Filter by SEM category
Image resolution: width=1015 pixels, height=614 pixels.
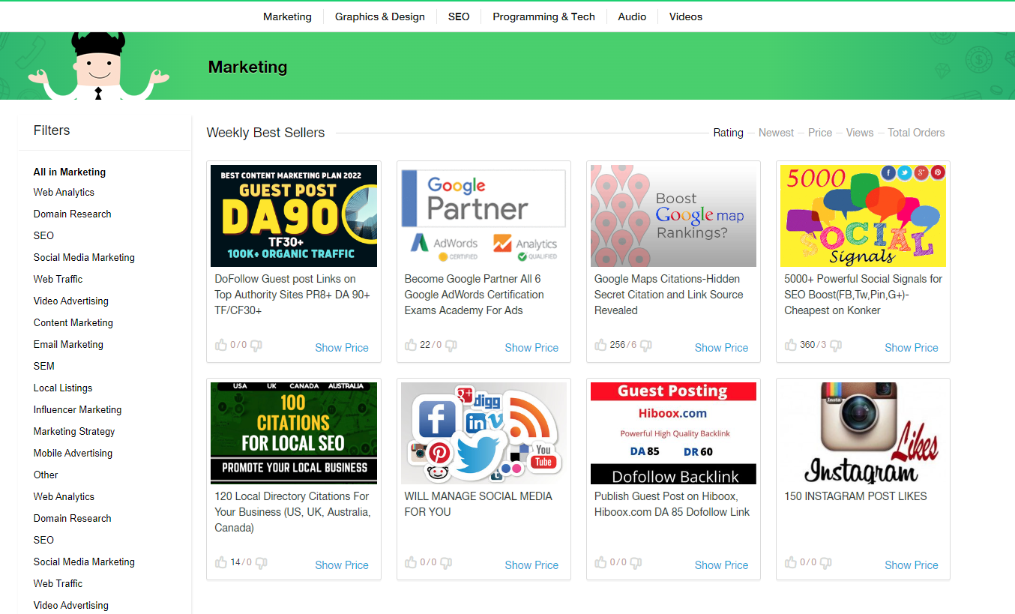tap(44, 366)
